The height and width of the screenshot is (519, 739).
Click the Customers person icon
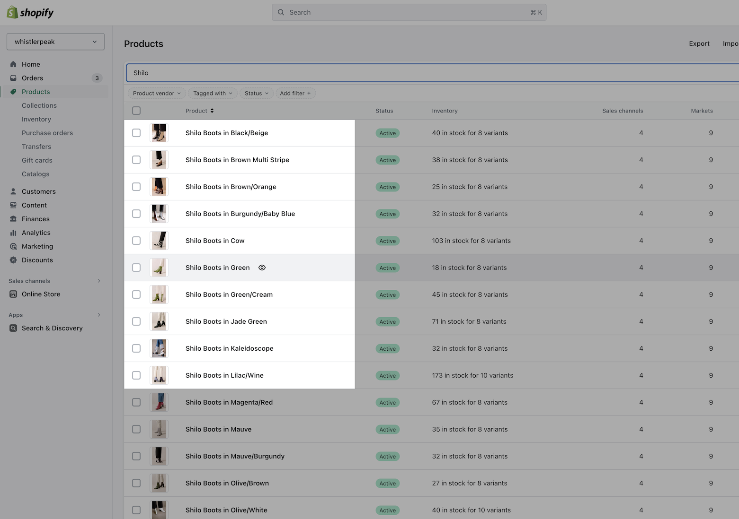click(13, 191)
